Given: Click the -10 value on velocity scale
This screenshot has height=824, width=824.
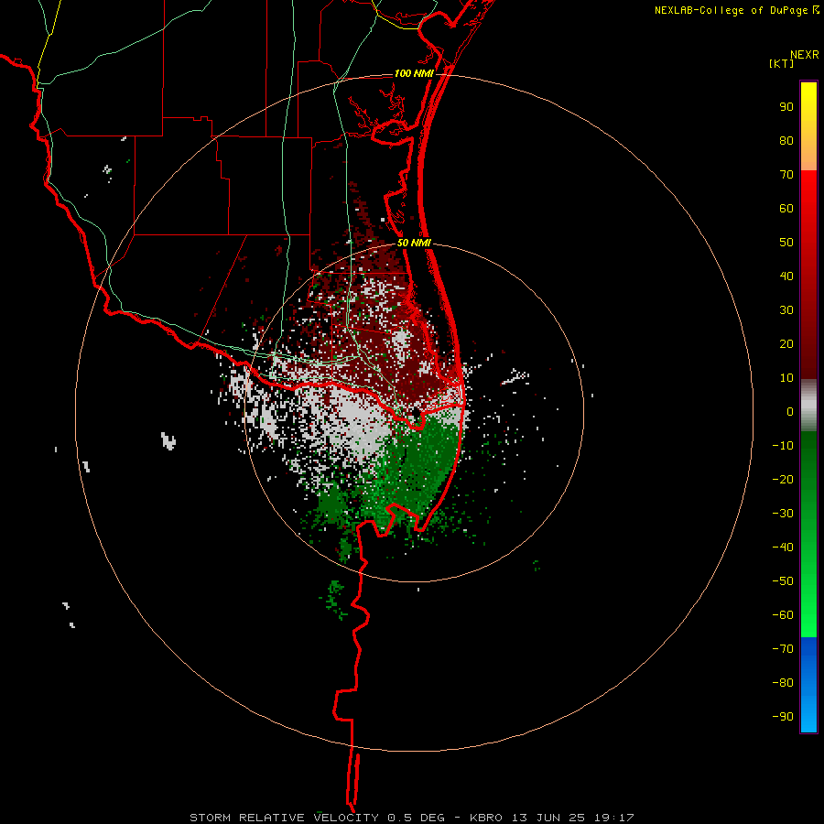Looking at the screenshot, I should tap(783, 446).
